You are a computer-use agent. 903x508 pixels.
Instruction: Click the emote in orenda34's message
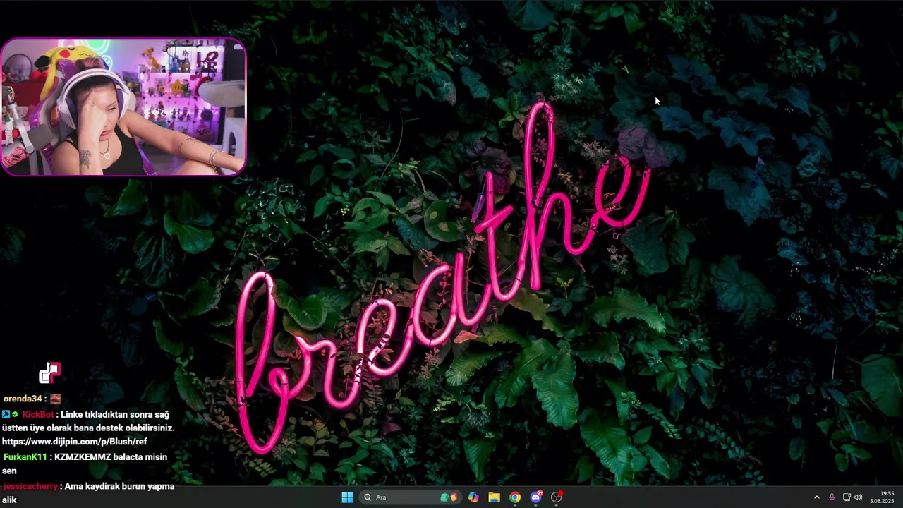coord(56,399)
